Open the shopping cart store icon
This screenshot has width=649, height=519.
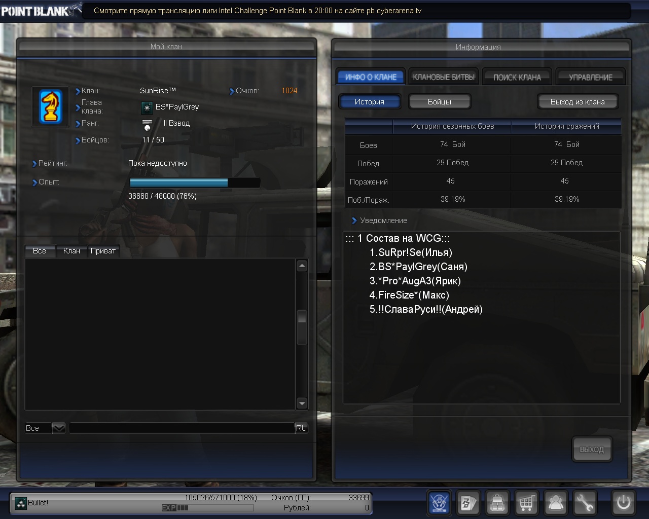(527, 503)
